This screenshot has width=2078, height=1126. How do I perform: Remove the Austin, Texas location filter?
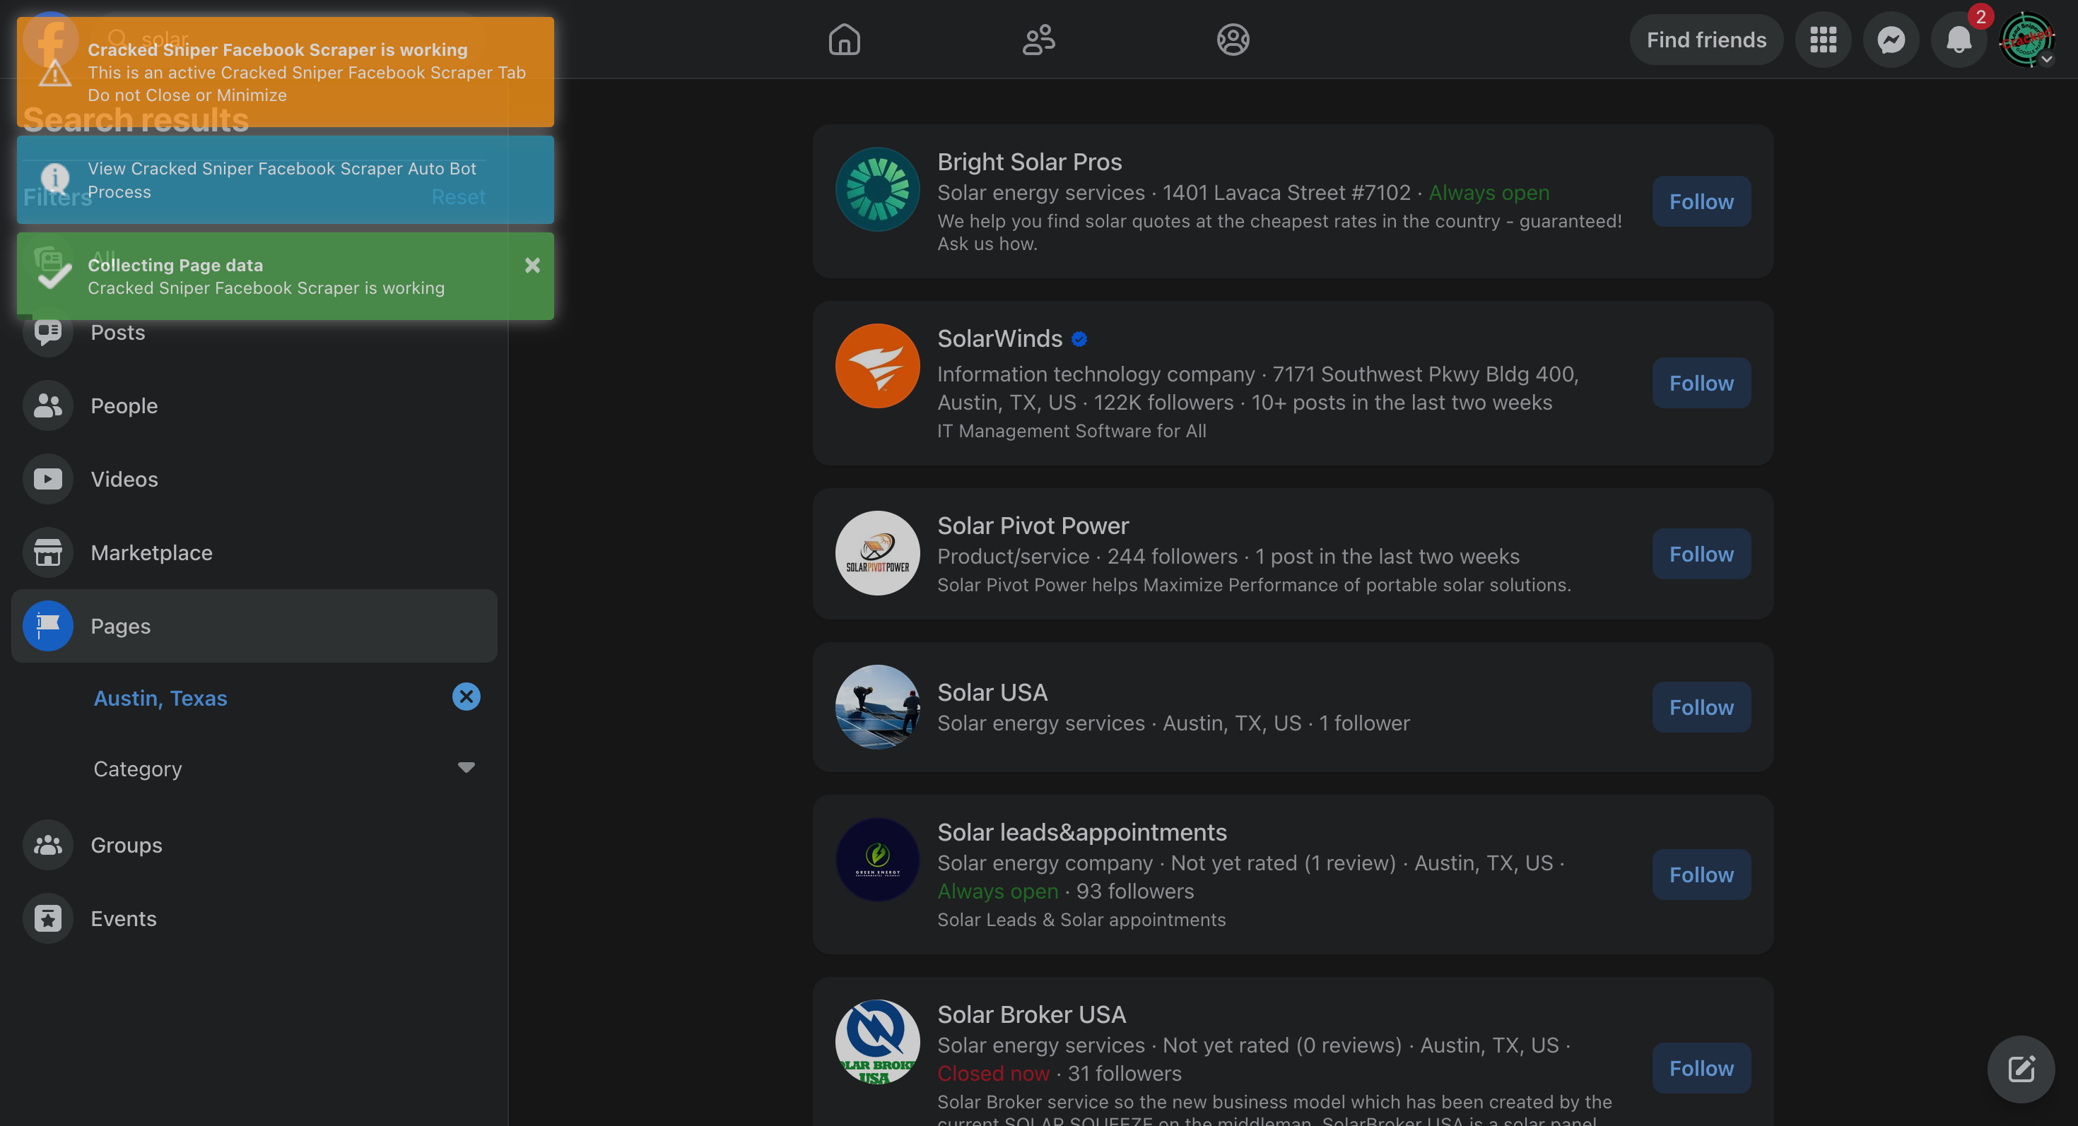coord(466,697)
